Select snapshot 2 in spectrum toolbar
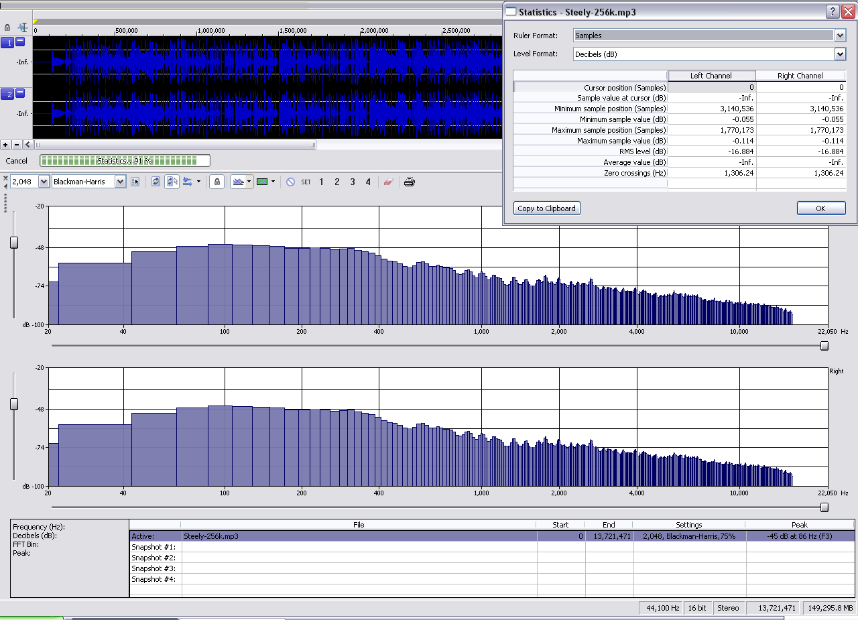The image size is (858, 620). point(336,182)
